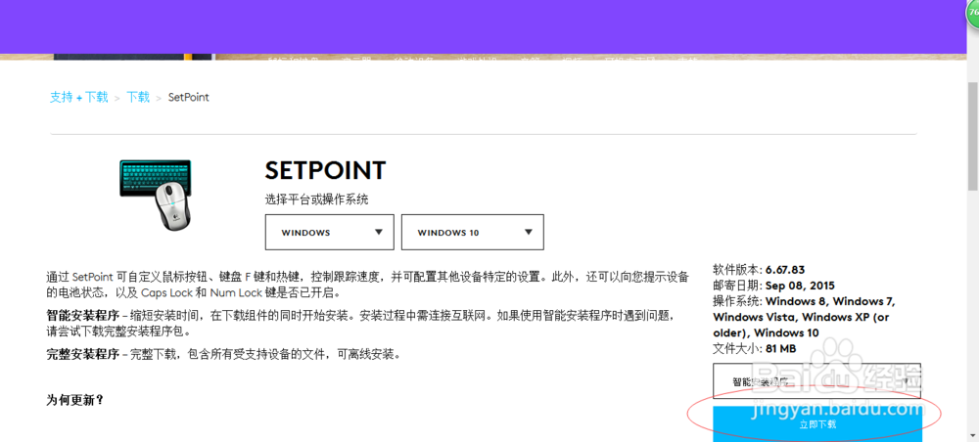Click the SetPoint keyboard and mouse product image
This screenshot has width=979, height=442.
(156, 195)
